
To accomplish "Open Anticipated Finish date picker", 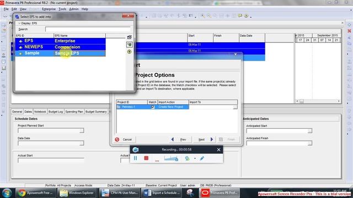I will pos(310,143).
